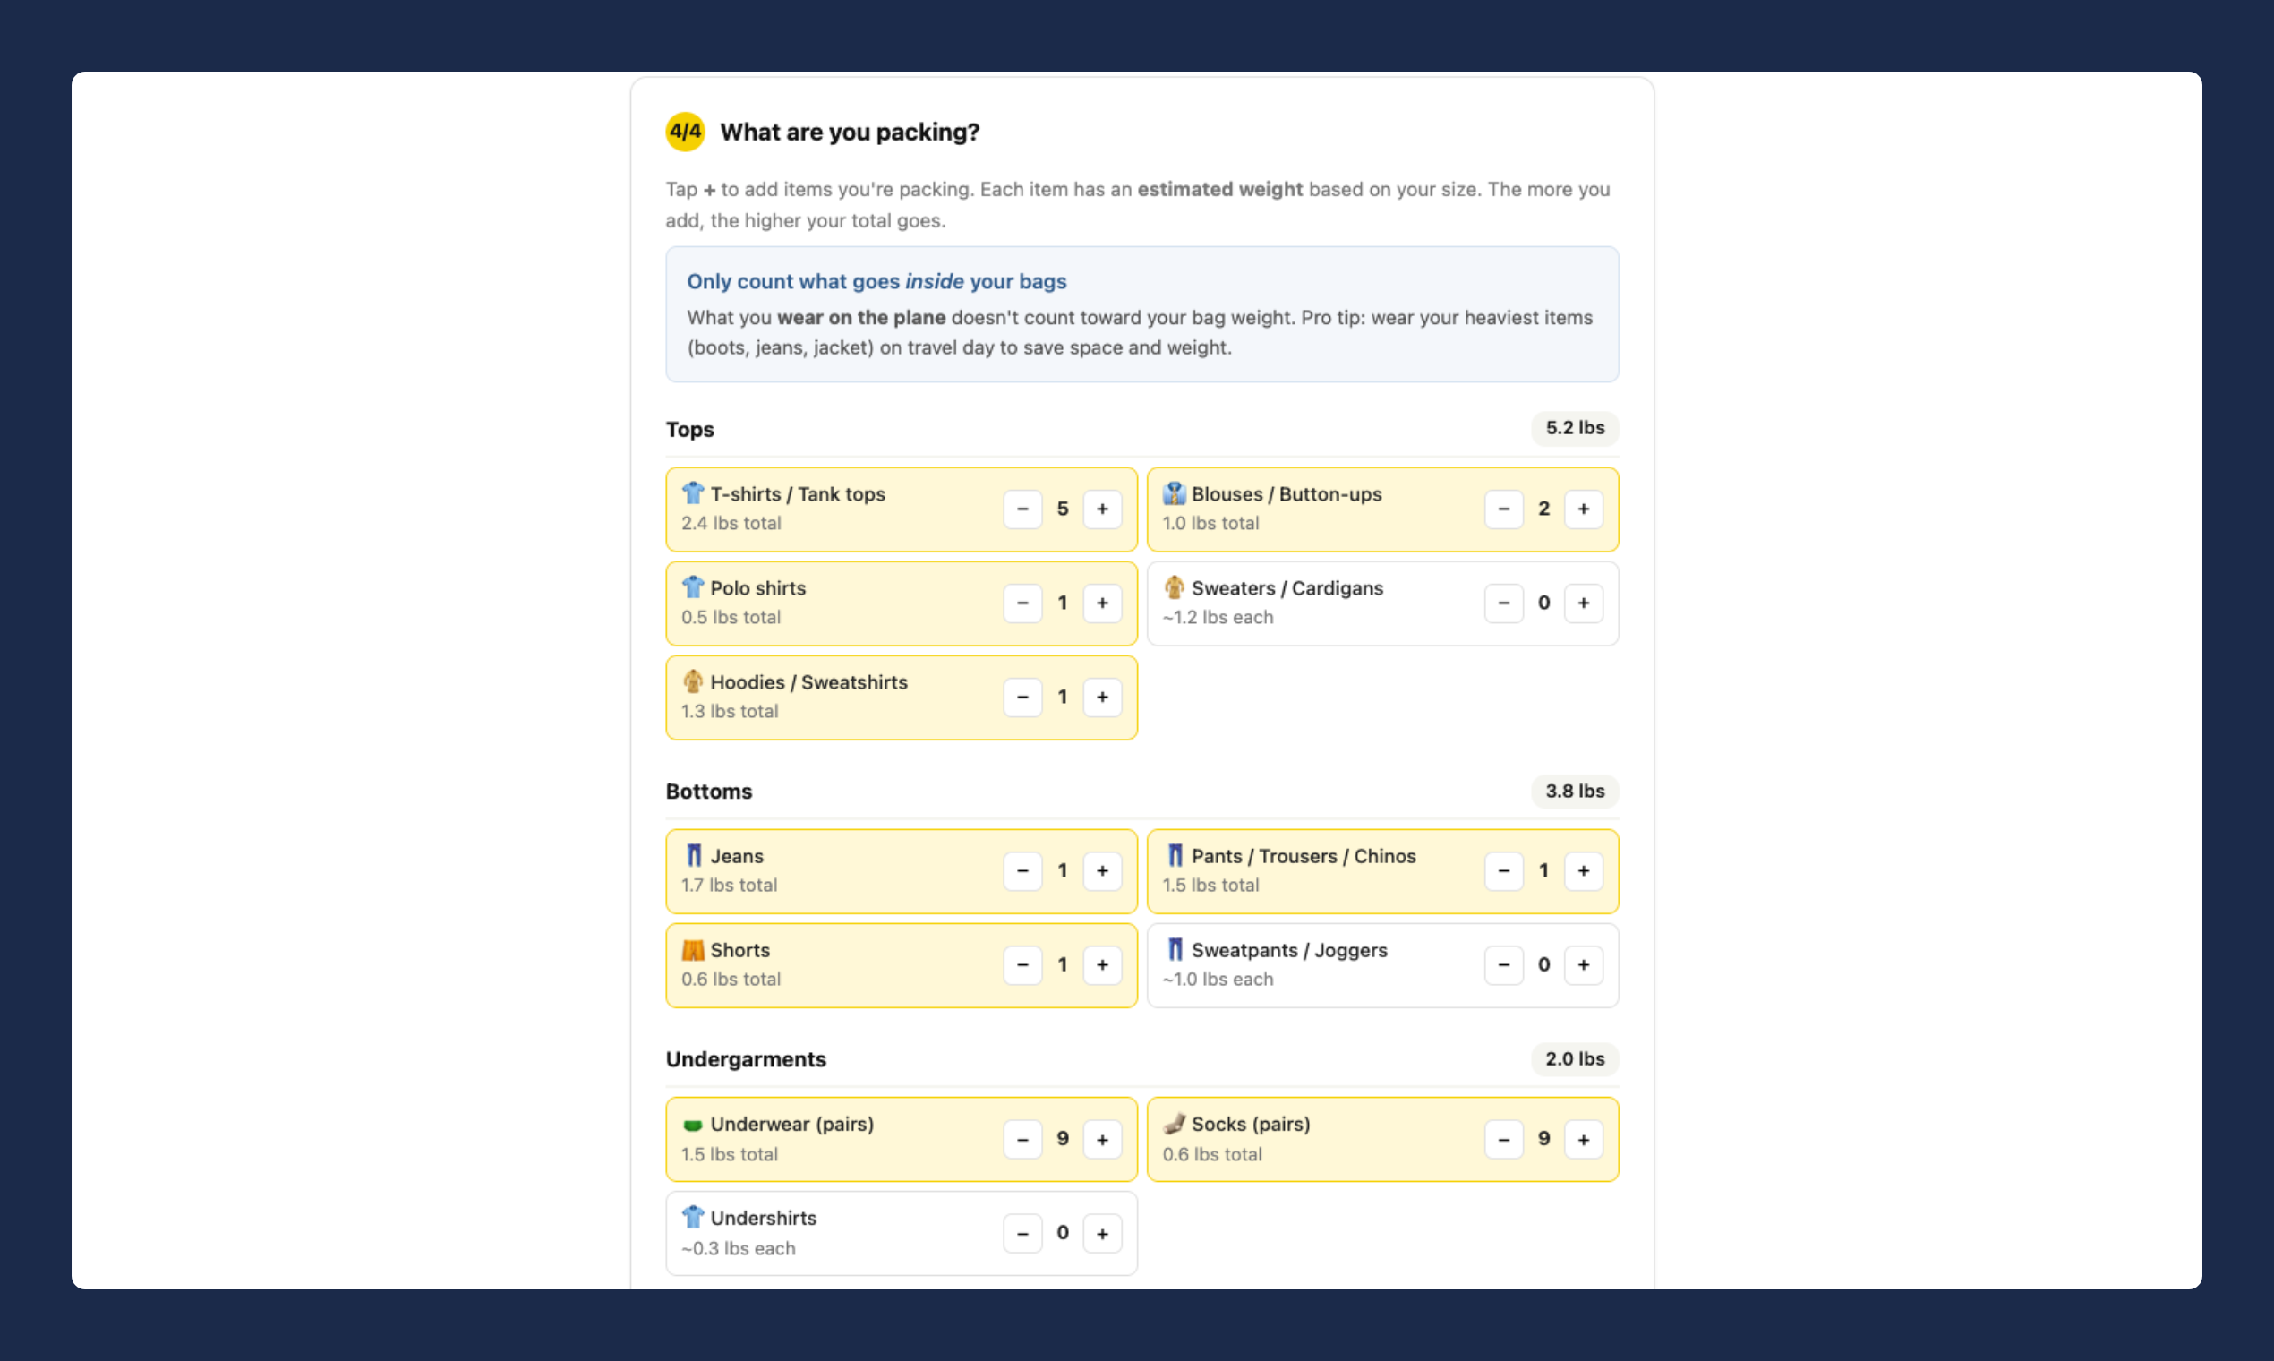The width and height of the screenshot is (2274, 1361).
Task: Add an Undershirts item
Action: (1102, 1234)
